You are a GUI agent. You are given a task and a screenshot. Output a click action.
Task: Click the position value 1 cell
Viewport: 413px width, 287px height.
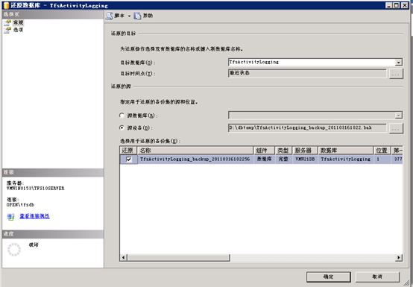(382, 159)
